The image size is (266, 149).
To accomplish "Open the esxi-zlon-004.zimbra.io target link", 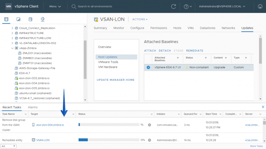I will click(x=50, y=125).
